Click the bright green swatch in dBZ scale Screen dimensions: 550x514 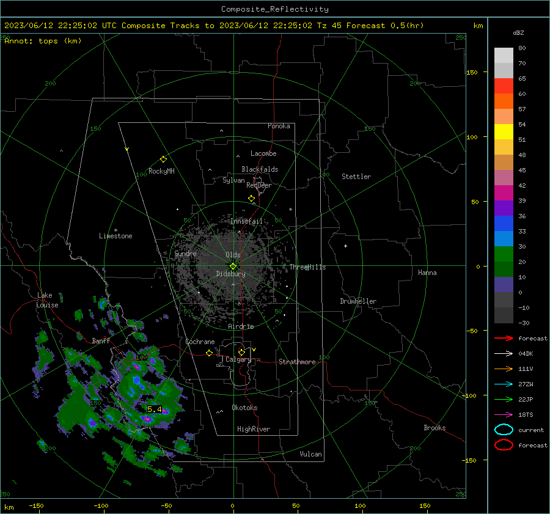tap(504, 254)
